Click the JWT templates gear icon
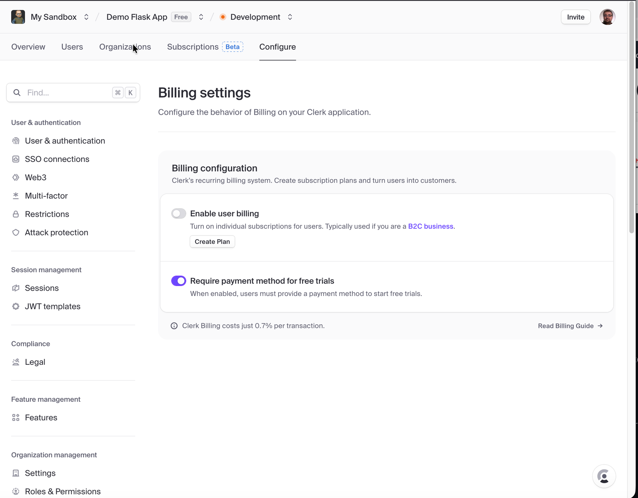 point(16,307)
